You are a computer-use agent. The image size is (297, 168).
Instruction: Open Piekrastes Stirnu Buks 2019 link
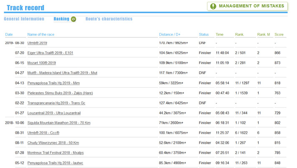(x=60, y=93)
